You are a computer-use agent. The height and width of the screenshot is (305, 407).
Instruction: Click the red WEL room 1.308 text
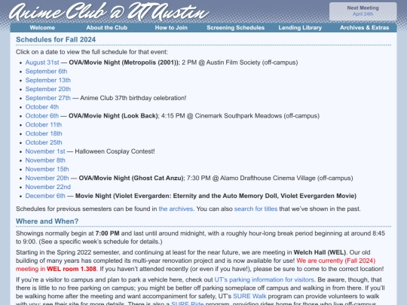point(72,269)
